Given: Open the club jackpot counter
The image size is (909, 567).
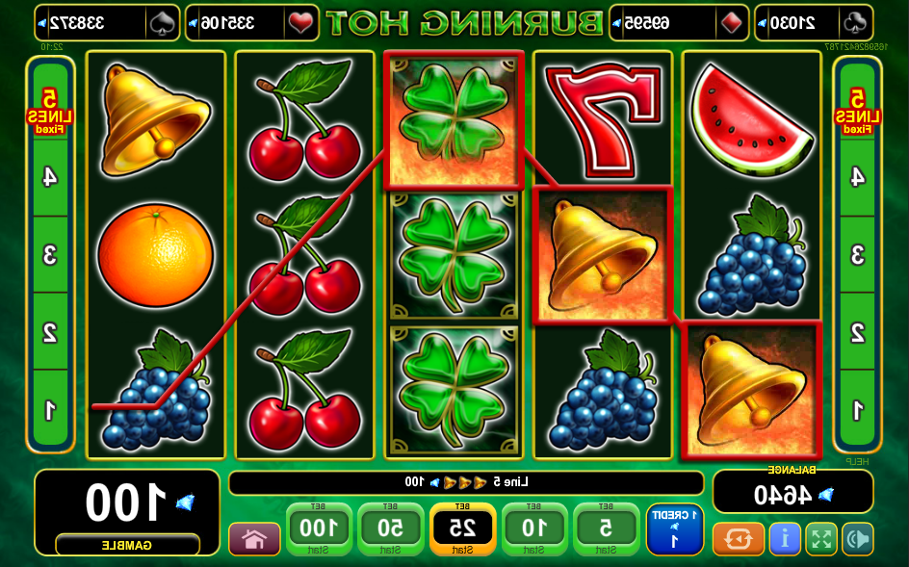Looking at the screenshot, I should pyautogui.click(x=814, y=23).
